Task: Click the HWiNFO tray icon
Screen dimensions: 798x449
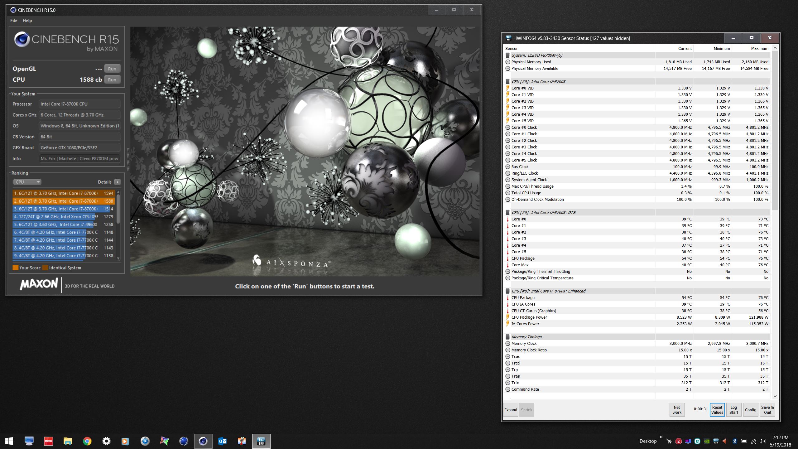Action: click(716, 441)
